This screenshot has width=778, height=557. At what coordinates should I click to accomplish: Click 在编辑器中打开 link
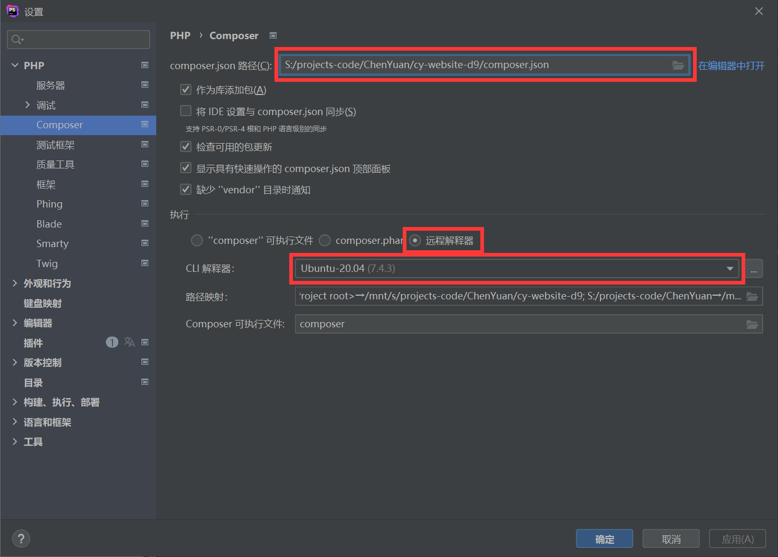point(731,65)
